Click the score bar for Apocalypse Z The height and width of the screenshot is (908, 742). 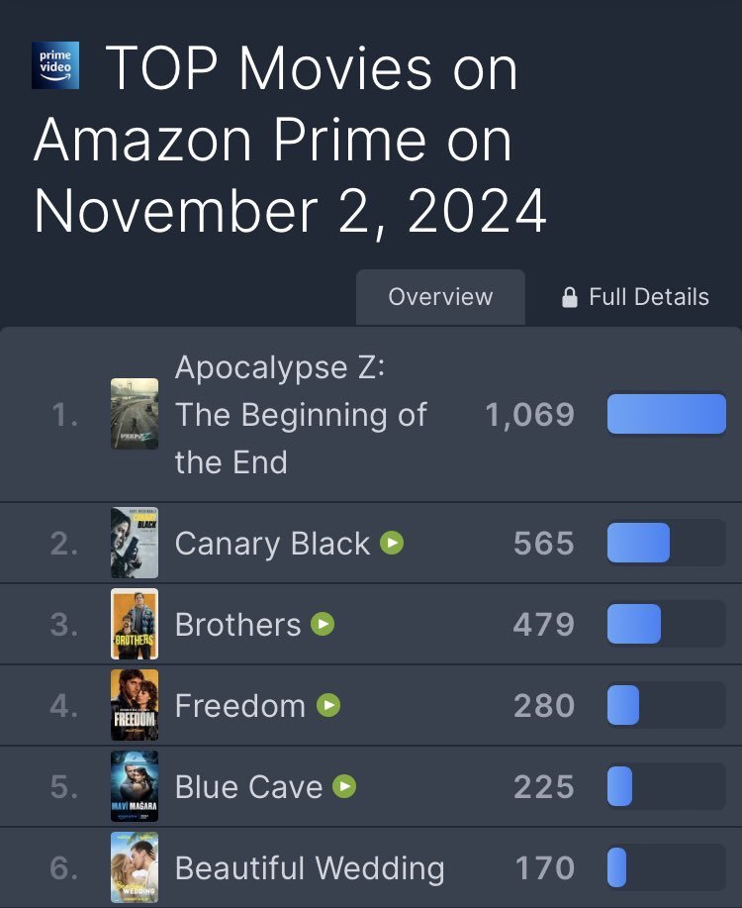pos(666,414)
